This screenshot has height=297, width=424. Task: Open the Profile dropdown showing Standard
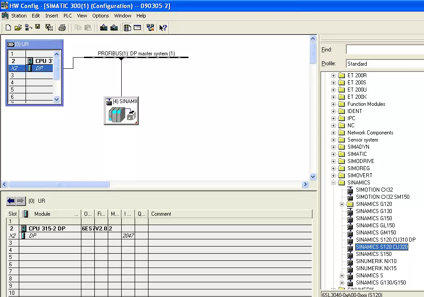point(385,64)
